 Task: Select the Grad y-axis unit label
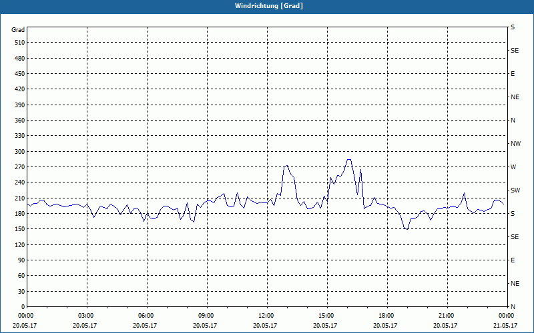(x=18, y=30)
